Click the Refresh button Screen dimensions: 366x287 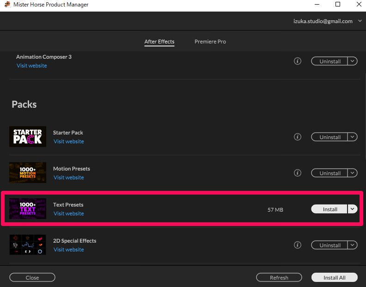point(279,277)
